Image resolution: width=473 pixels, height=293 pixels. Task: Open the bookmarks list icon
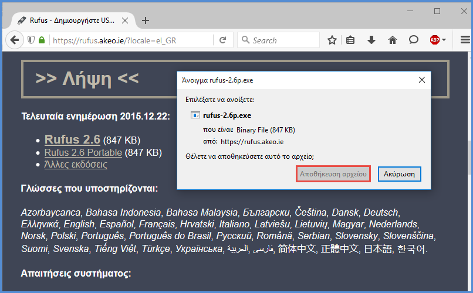(350, 40)
